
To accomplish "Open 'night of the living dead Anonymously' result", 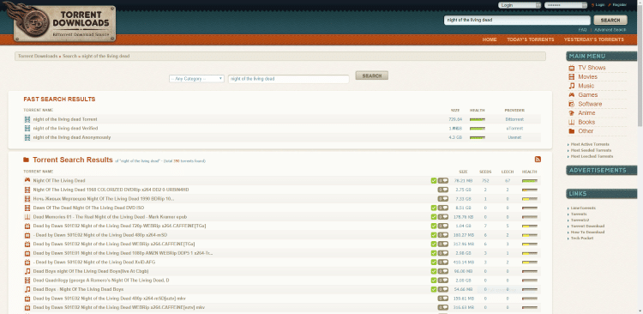I will pos(72,137).
